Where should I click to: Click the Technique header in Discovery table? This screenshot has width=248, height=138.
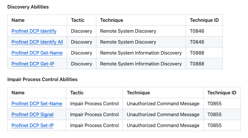(111, 20)
